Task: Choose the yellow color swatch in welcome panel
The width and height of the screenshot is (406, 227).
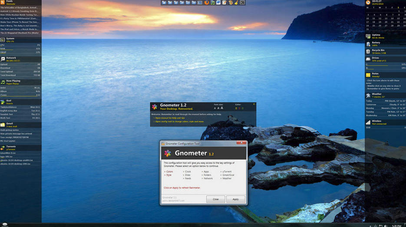Action: (x=236, y=108)
